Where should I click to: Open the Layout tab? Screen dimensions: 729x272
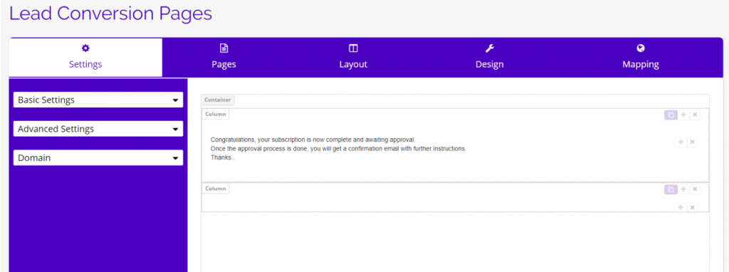pos(353,58)
